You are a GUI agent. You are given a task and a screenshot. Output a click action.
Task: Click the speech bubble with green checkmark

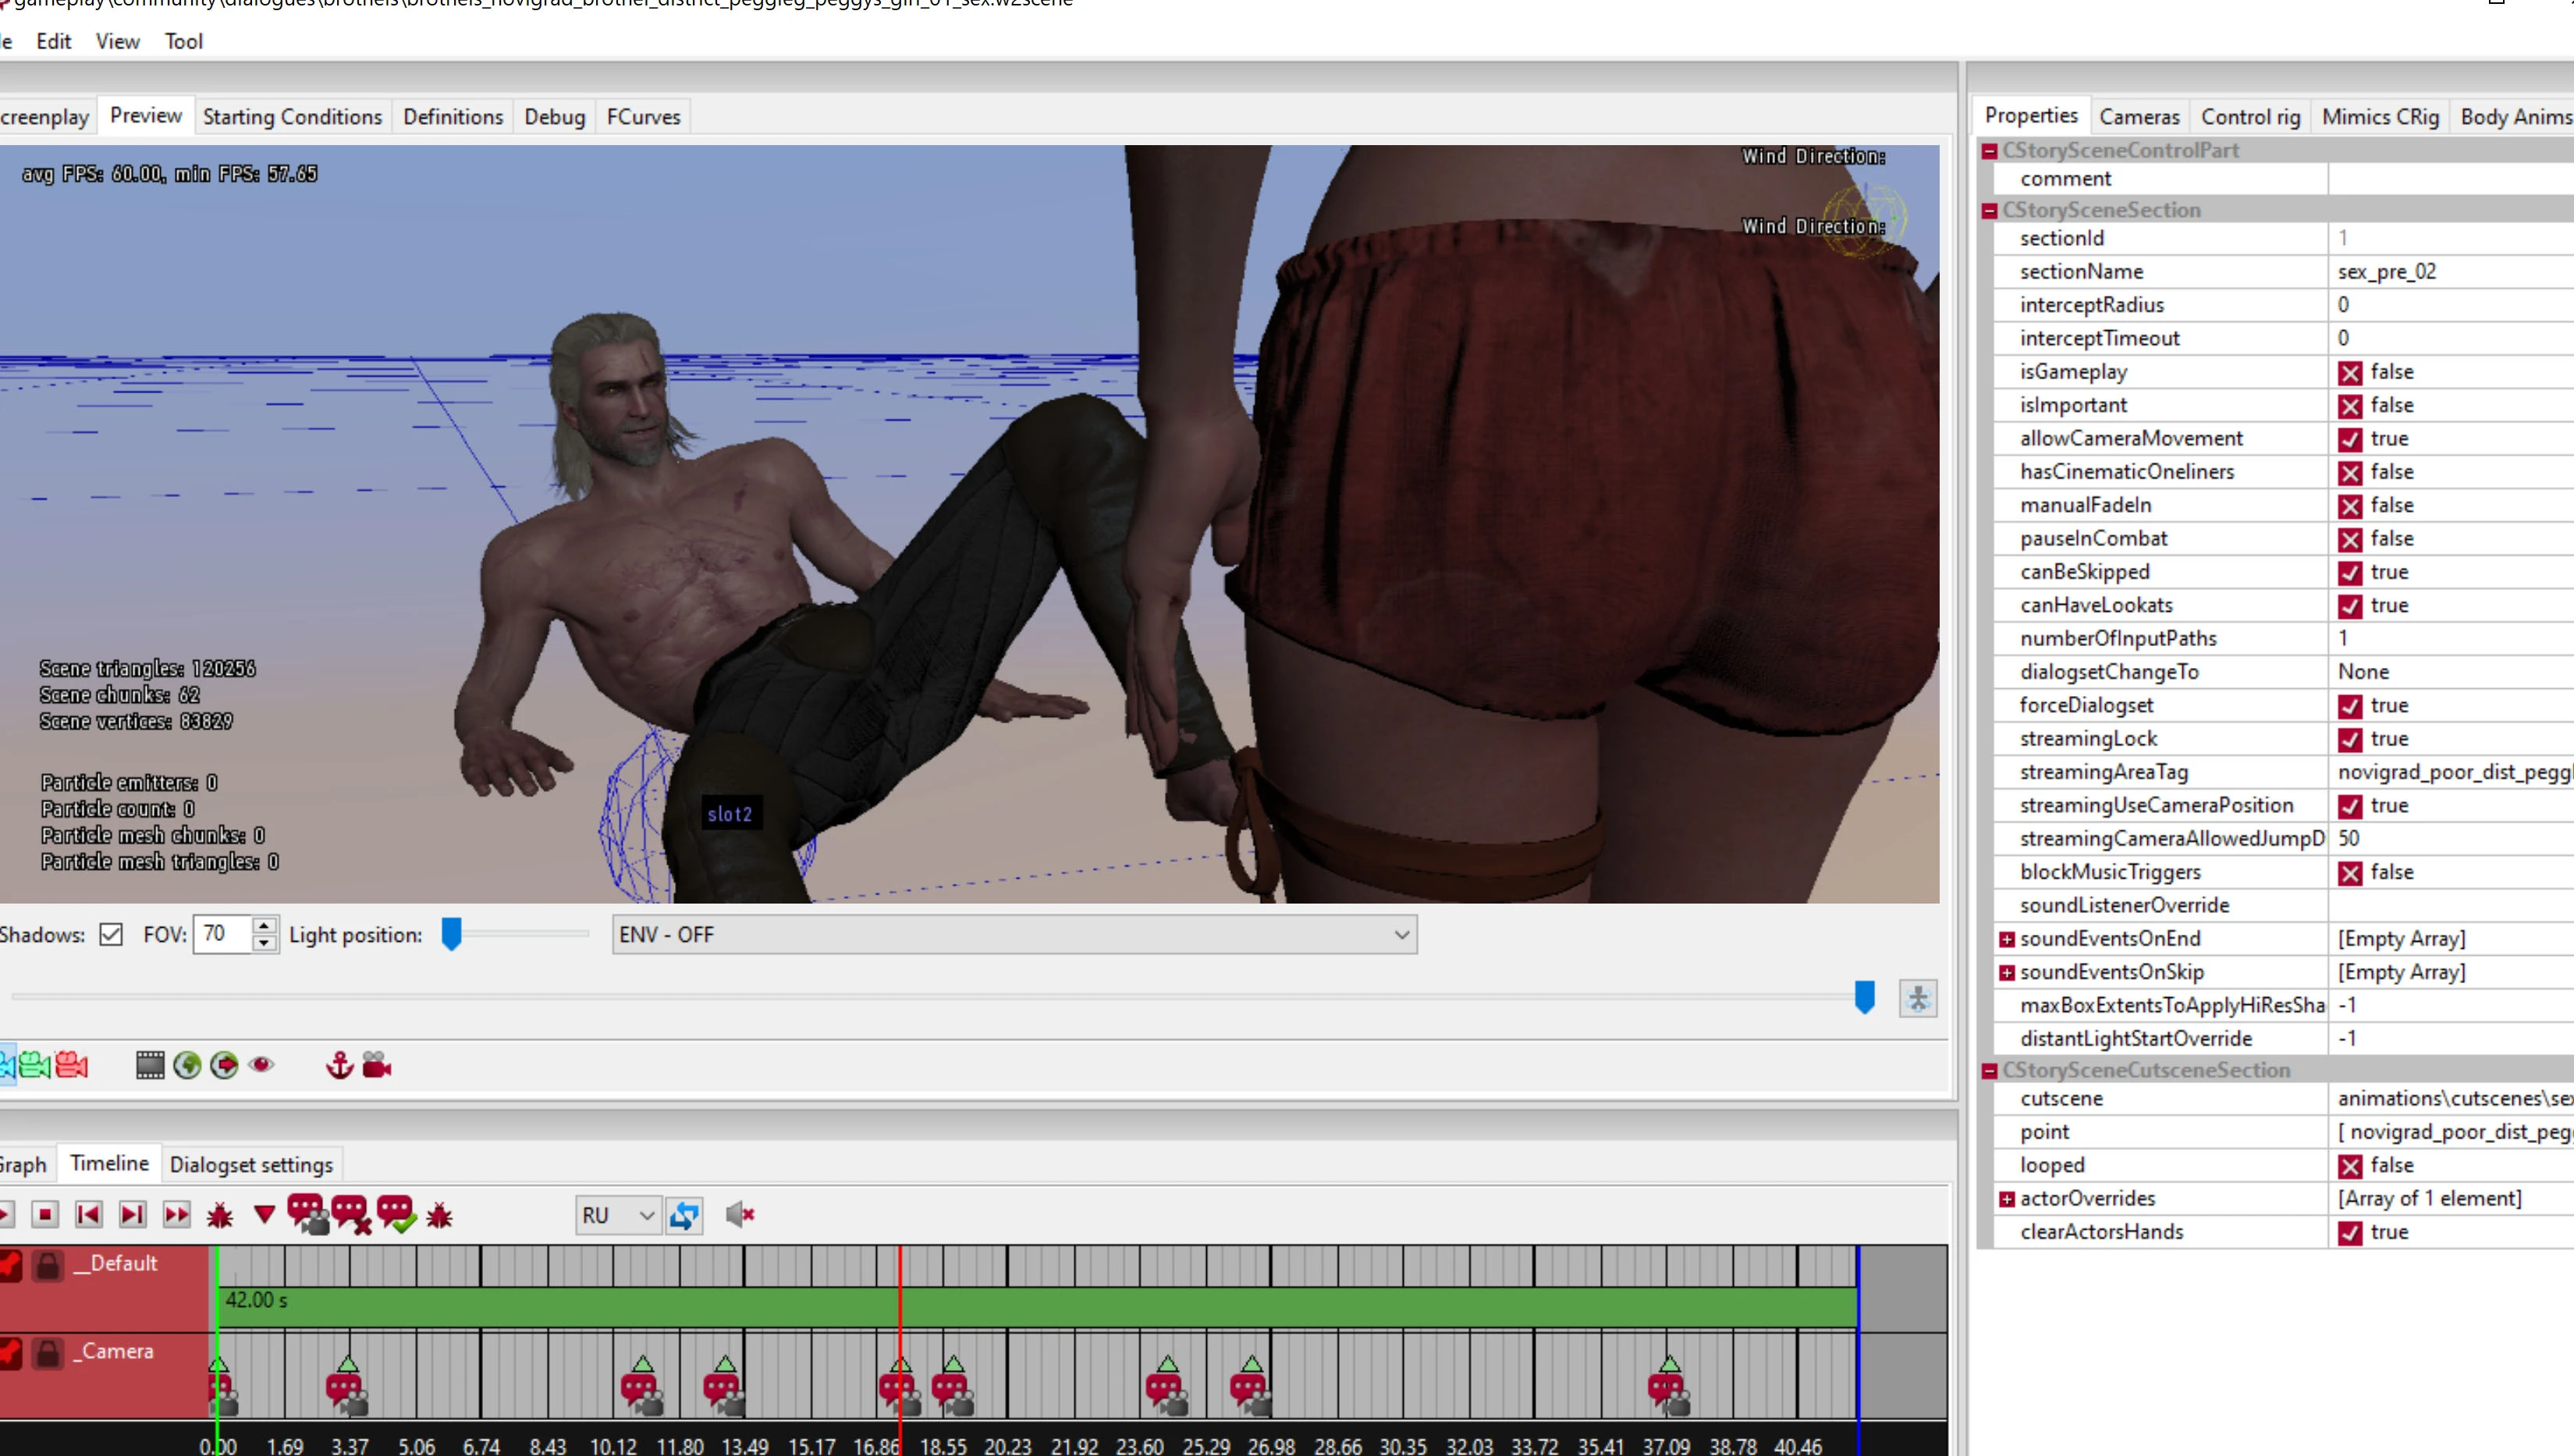pos(396,1214)
